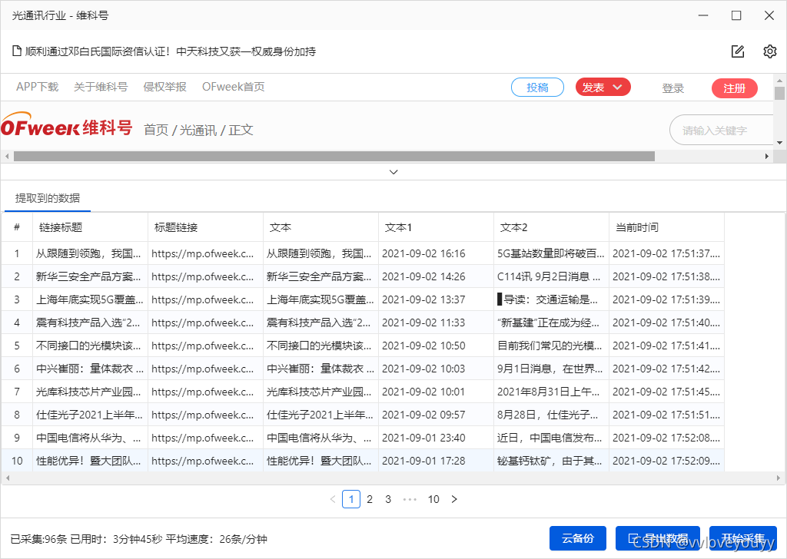Click the page document icon before headline

17,51
